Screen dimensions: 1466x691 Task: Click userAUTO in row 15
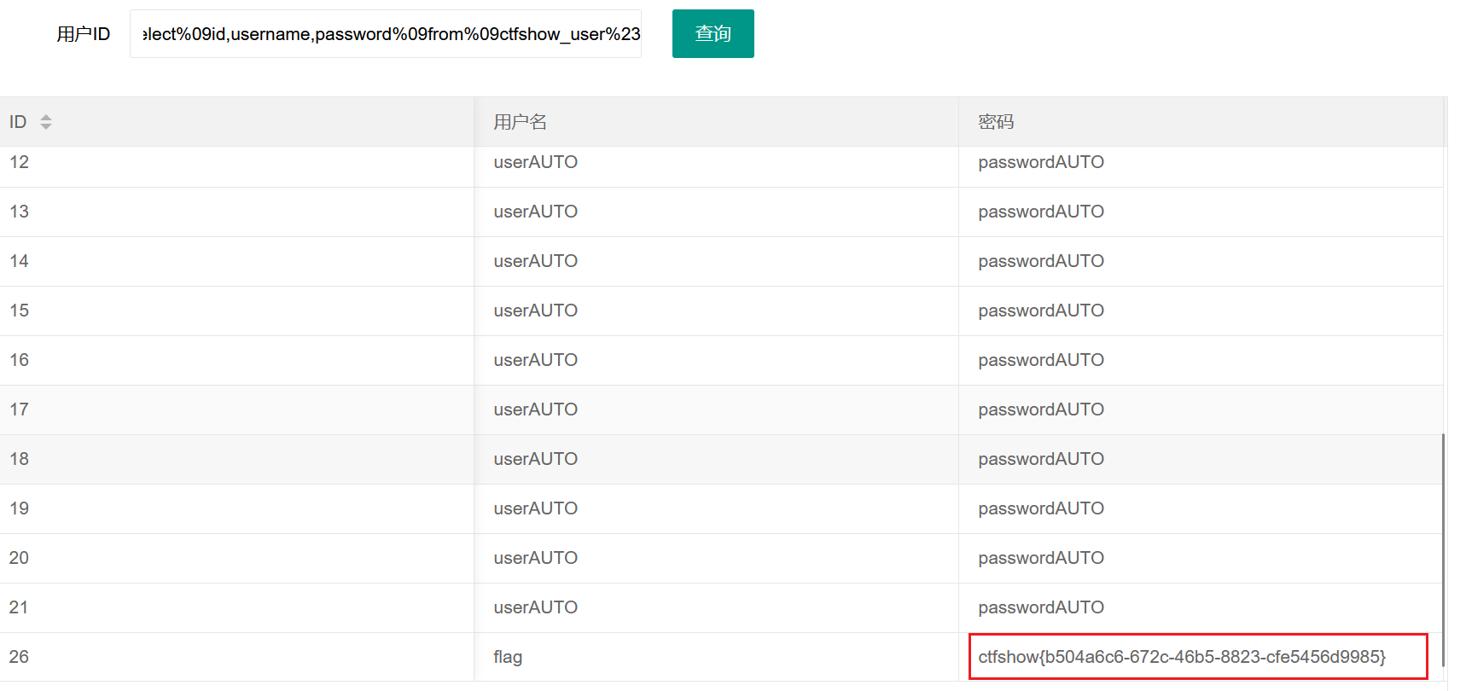535,311
